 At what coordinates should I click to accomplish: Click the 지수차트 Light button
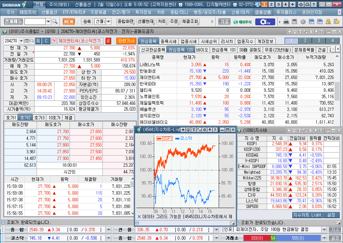pyautogui.click(x=307, y=215)
